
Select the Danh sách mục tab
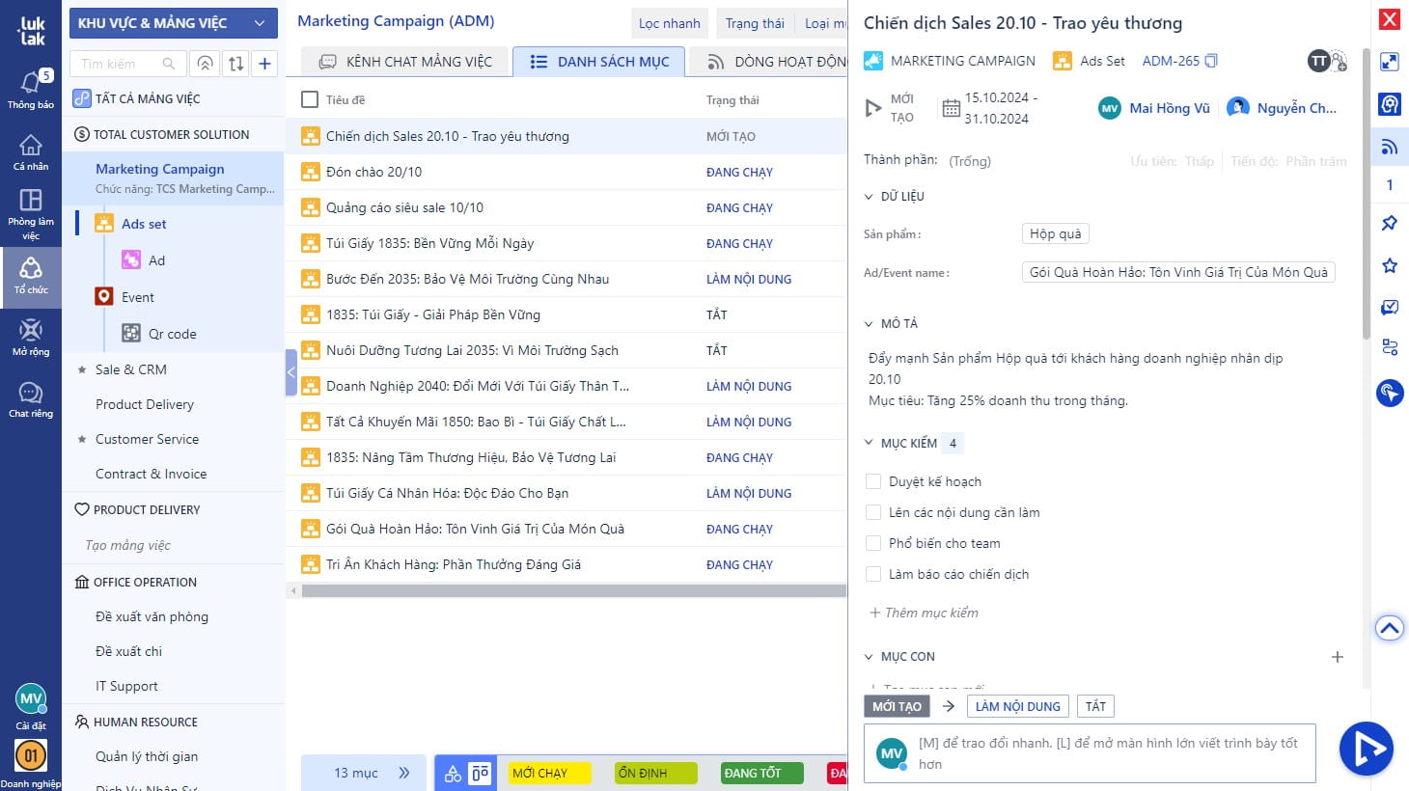click(599, 62)
